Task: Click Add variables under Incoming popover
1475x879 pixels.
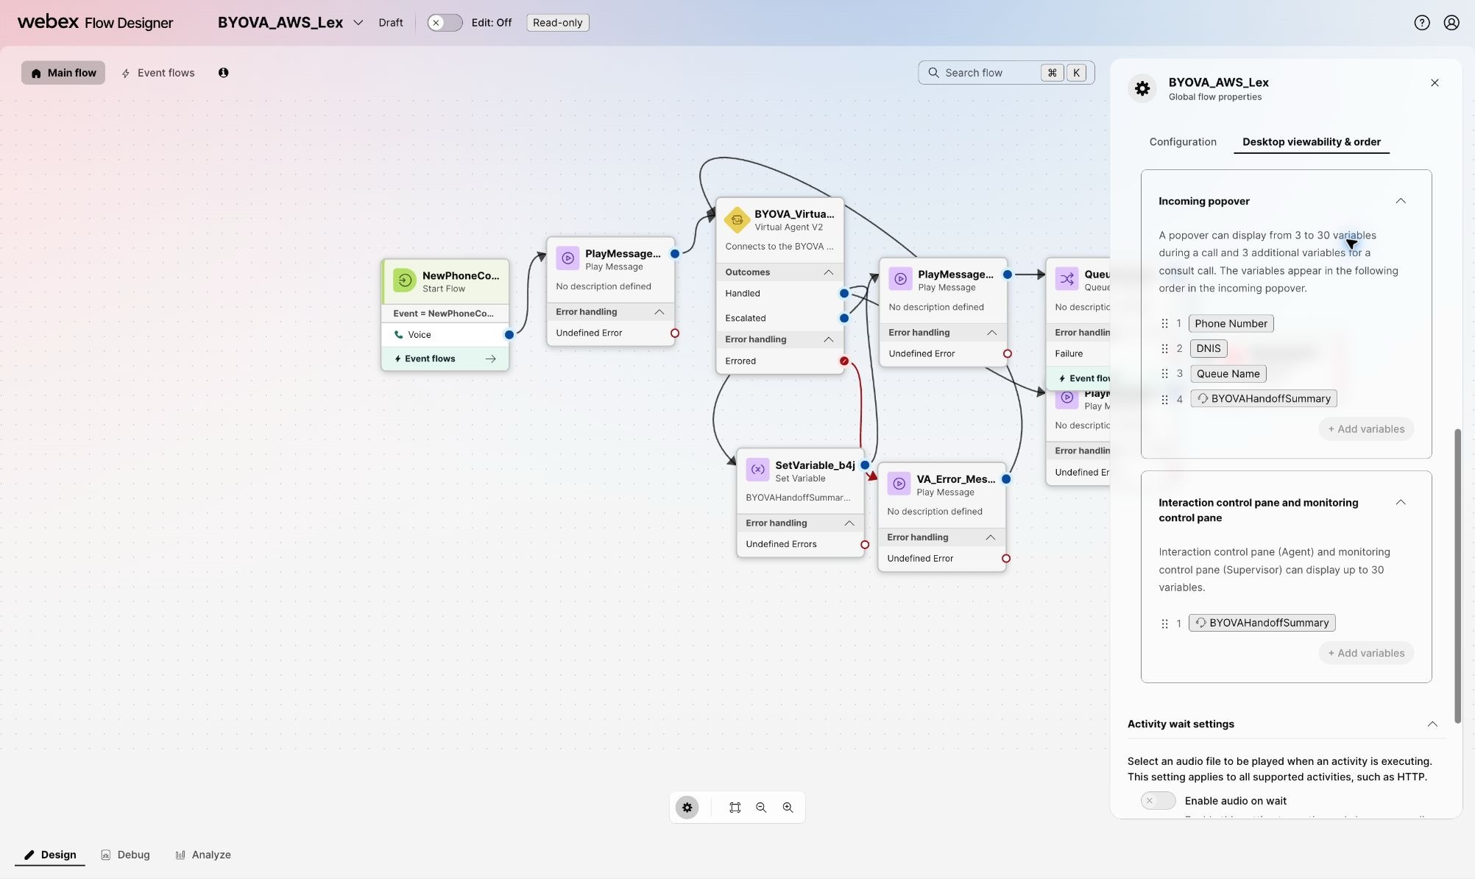Action: pyautogui.click(x=1366, y=429)
